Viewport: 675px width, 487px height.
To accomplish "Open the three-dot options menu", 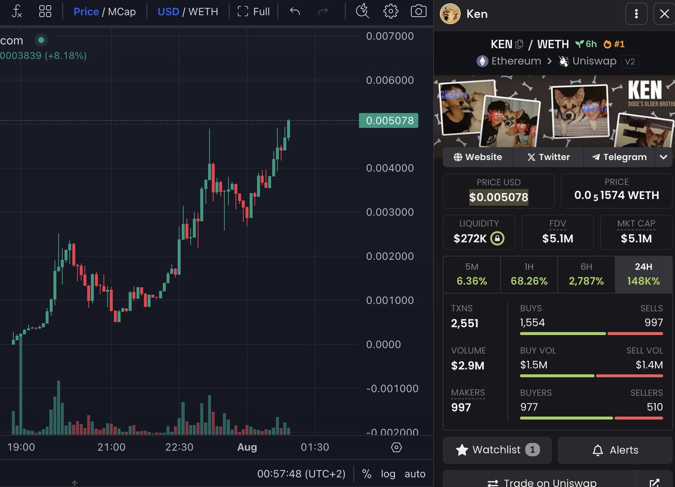I will (636, 14).
